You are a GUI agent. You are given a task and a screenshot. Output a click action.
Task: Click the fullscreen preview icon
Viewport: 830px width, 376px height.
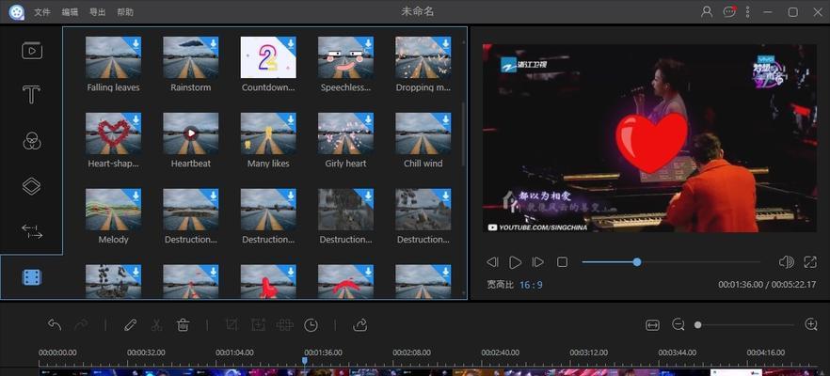[810, 261]
